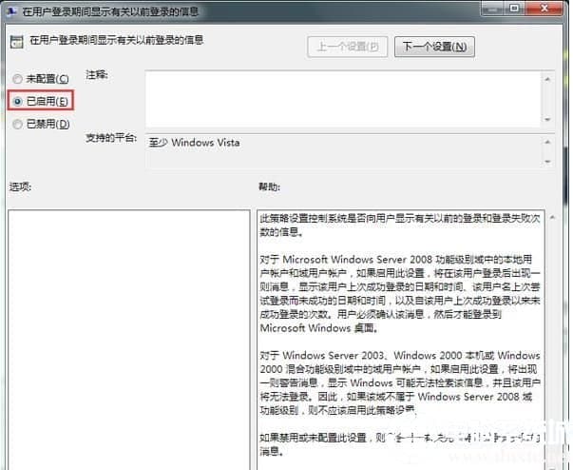This screenshot has height=470, width=573.
Task: Select the 已禁用(D) radio button
Action: coord(17,125)
